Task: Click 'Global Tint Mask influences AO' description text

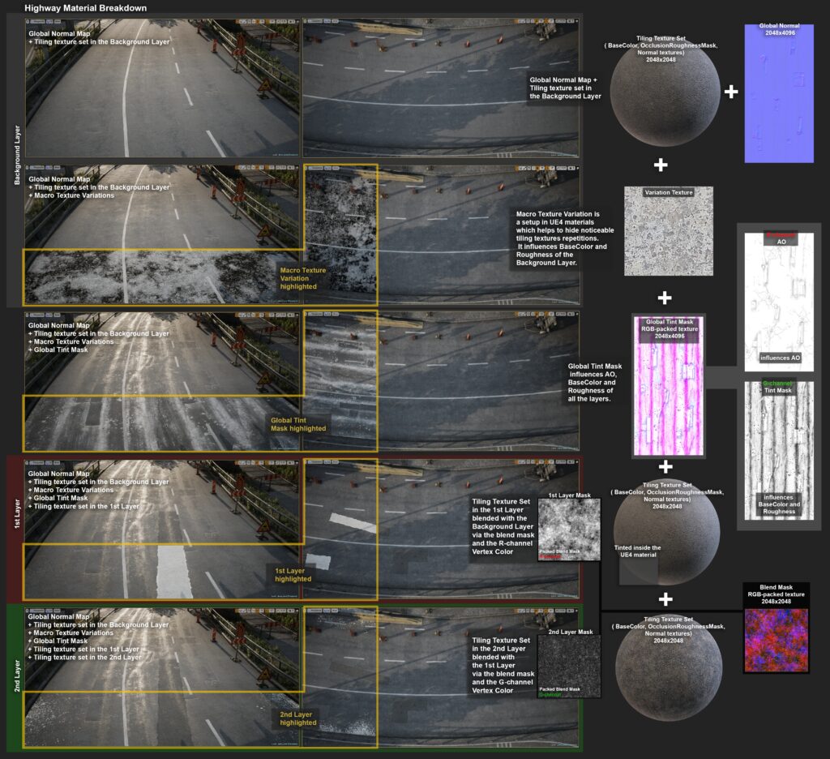Action: (x=594, y=383)
